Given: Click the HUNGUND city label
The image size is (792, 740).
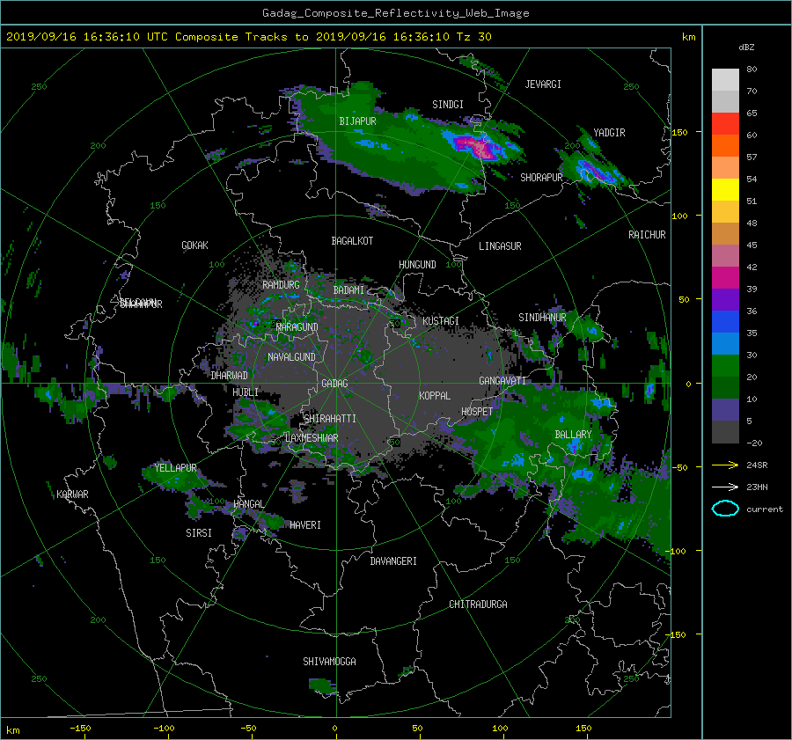Looking at the screenshot, I should coord(417,265).
